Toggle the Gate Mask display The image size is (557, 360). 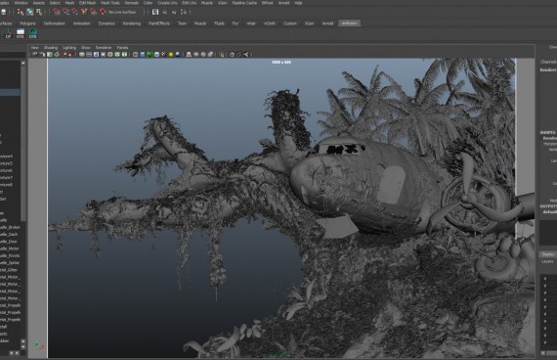(x=103, y=55)
